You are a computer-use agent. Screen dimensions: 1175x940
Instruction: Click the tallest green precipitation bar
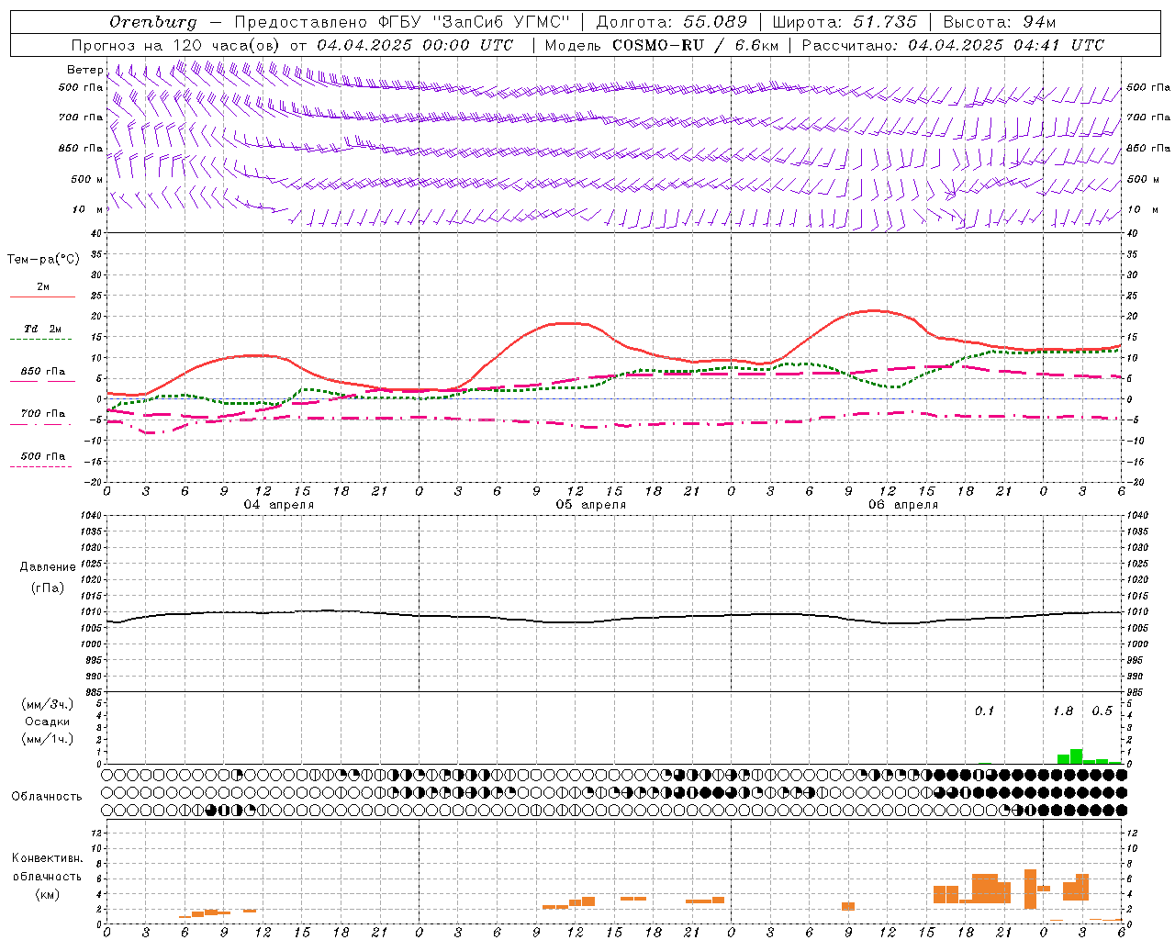1076,756
